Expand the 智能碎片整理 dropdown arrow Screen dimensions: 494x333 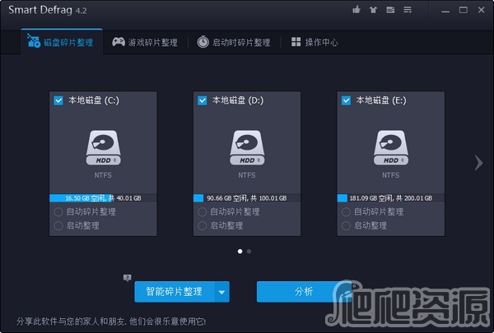pyautogui.click(x=221, y=292)
